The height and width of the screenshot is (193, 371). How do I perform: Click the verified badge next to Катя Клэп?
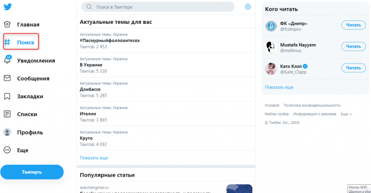tap(305, 66)
